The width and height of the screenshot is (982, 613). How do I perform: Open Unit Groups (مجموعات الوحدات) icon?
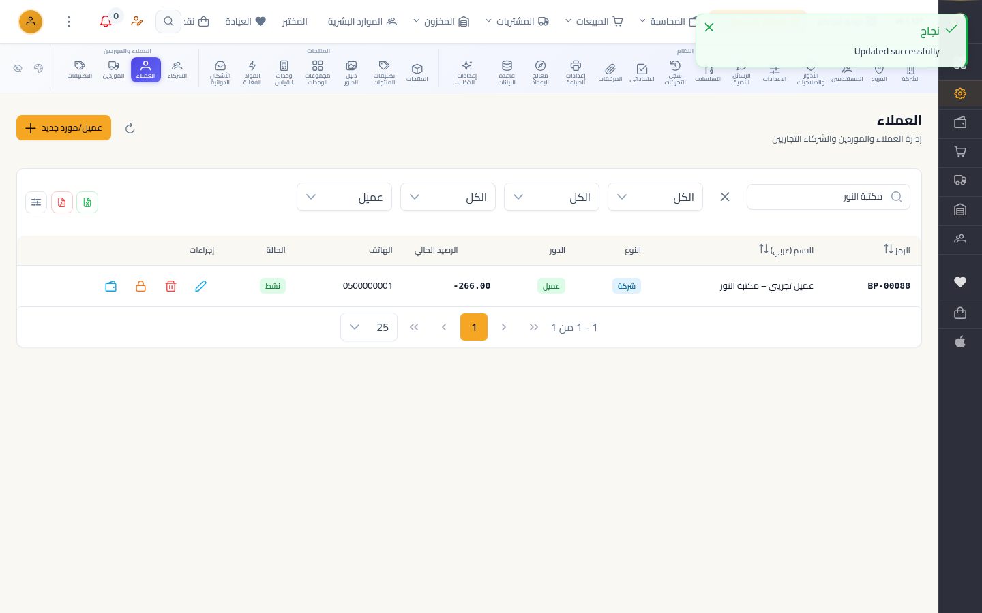[x=318, y=72]
